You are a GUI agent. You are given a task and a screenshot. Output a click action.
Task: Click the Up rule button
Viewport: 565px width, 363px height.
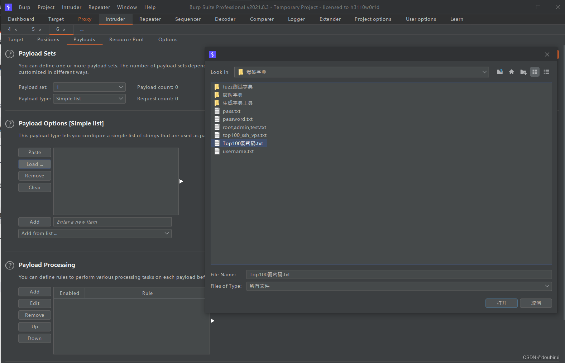click(x=35, y=326)
